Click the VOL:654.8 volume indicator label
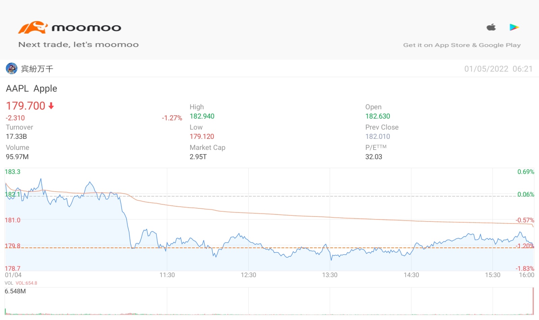The image size is (539, 320). coord(26,283)
